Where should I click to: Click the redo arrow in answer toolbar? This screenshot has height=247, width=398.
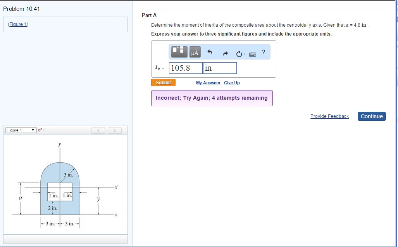point(226,53)
